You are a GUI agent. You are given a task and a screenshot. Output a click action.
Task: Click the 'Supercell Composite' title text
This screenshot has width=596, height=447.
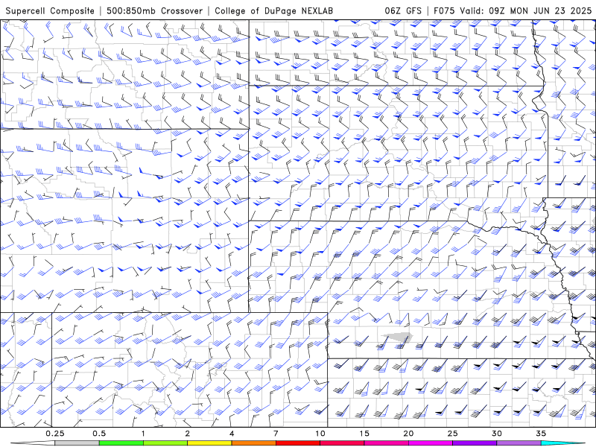click(50, 10)
